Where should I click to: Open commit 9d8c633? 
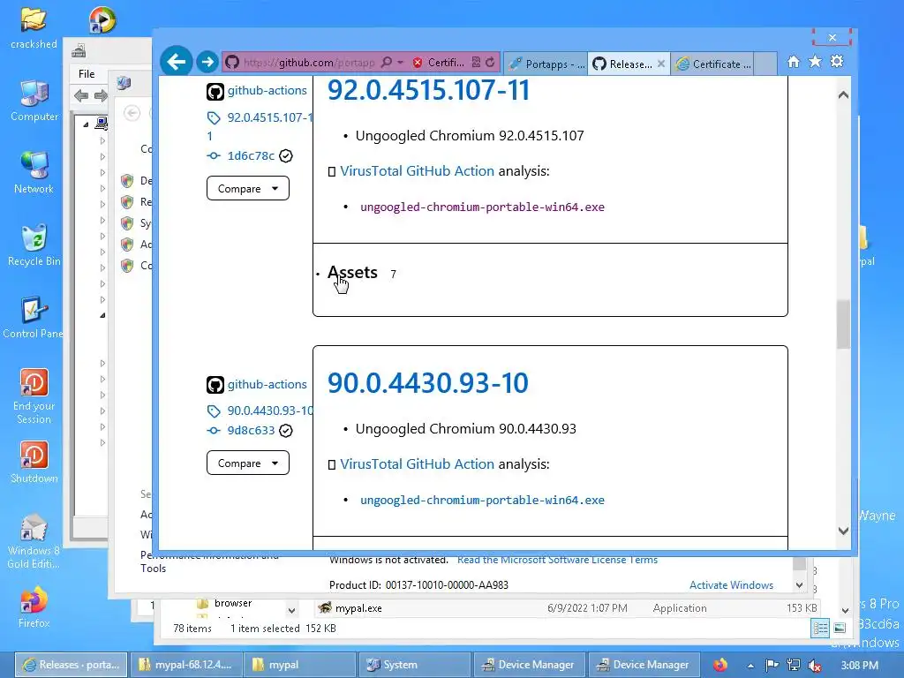click(251, 430)
